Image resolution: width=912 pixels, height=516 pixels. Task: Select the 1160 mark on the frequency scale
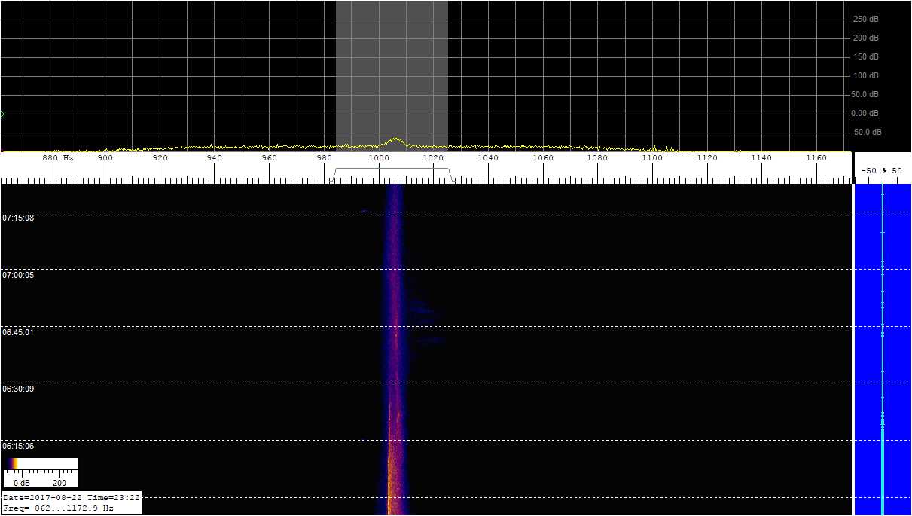[x=816, y=158]
